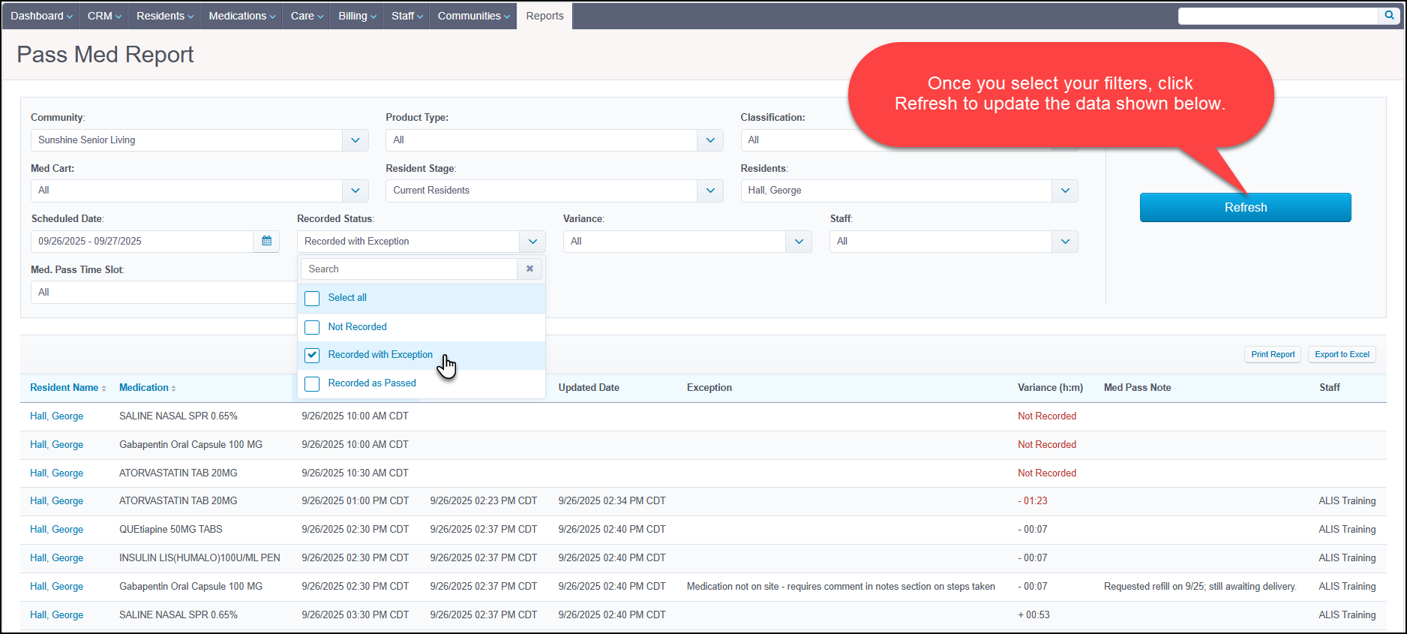The width and height of the screenshot is (1407, 634).
Task: Click the Resident Name column header
Action: pos(64,388)
